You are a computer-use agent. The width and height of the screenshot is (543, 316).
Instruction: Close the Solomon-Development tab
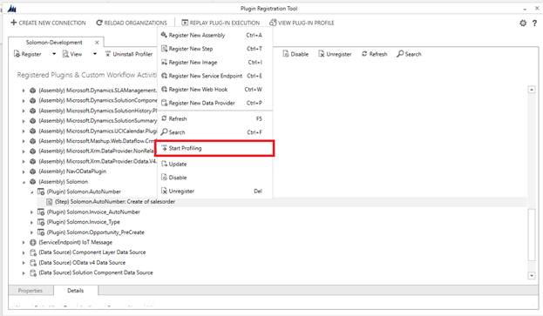(97, 42)
